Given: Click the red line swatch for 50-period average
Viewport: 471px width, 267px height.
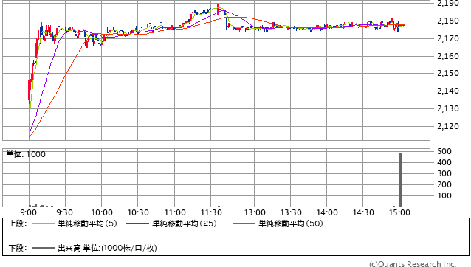Looking at the screenshot, I should pyautogui.click(x=244, y=223).
